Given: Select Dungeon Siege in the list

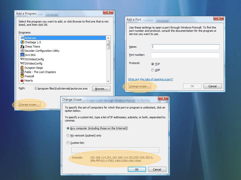Looking at the screenshot, I should click(x=33, y=68).
